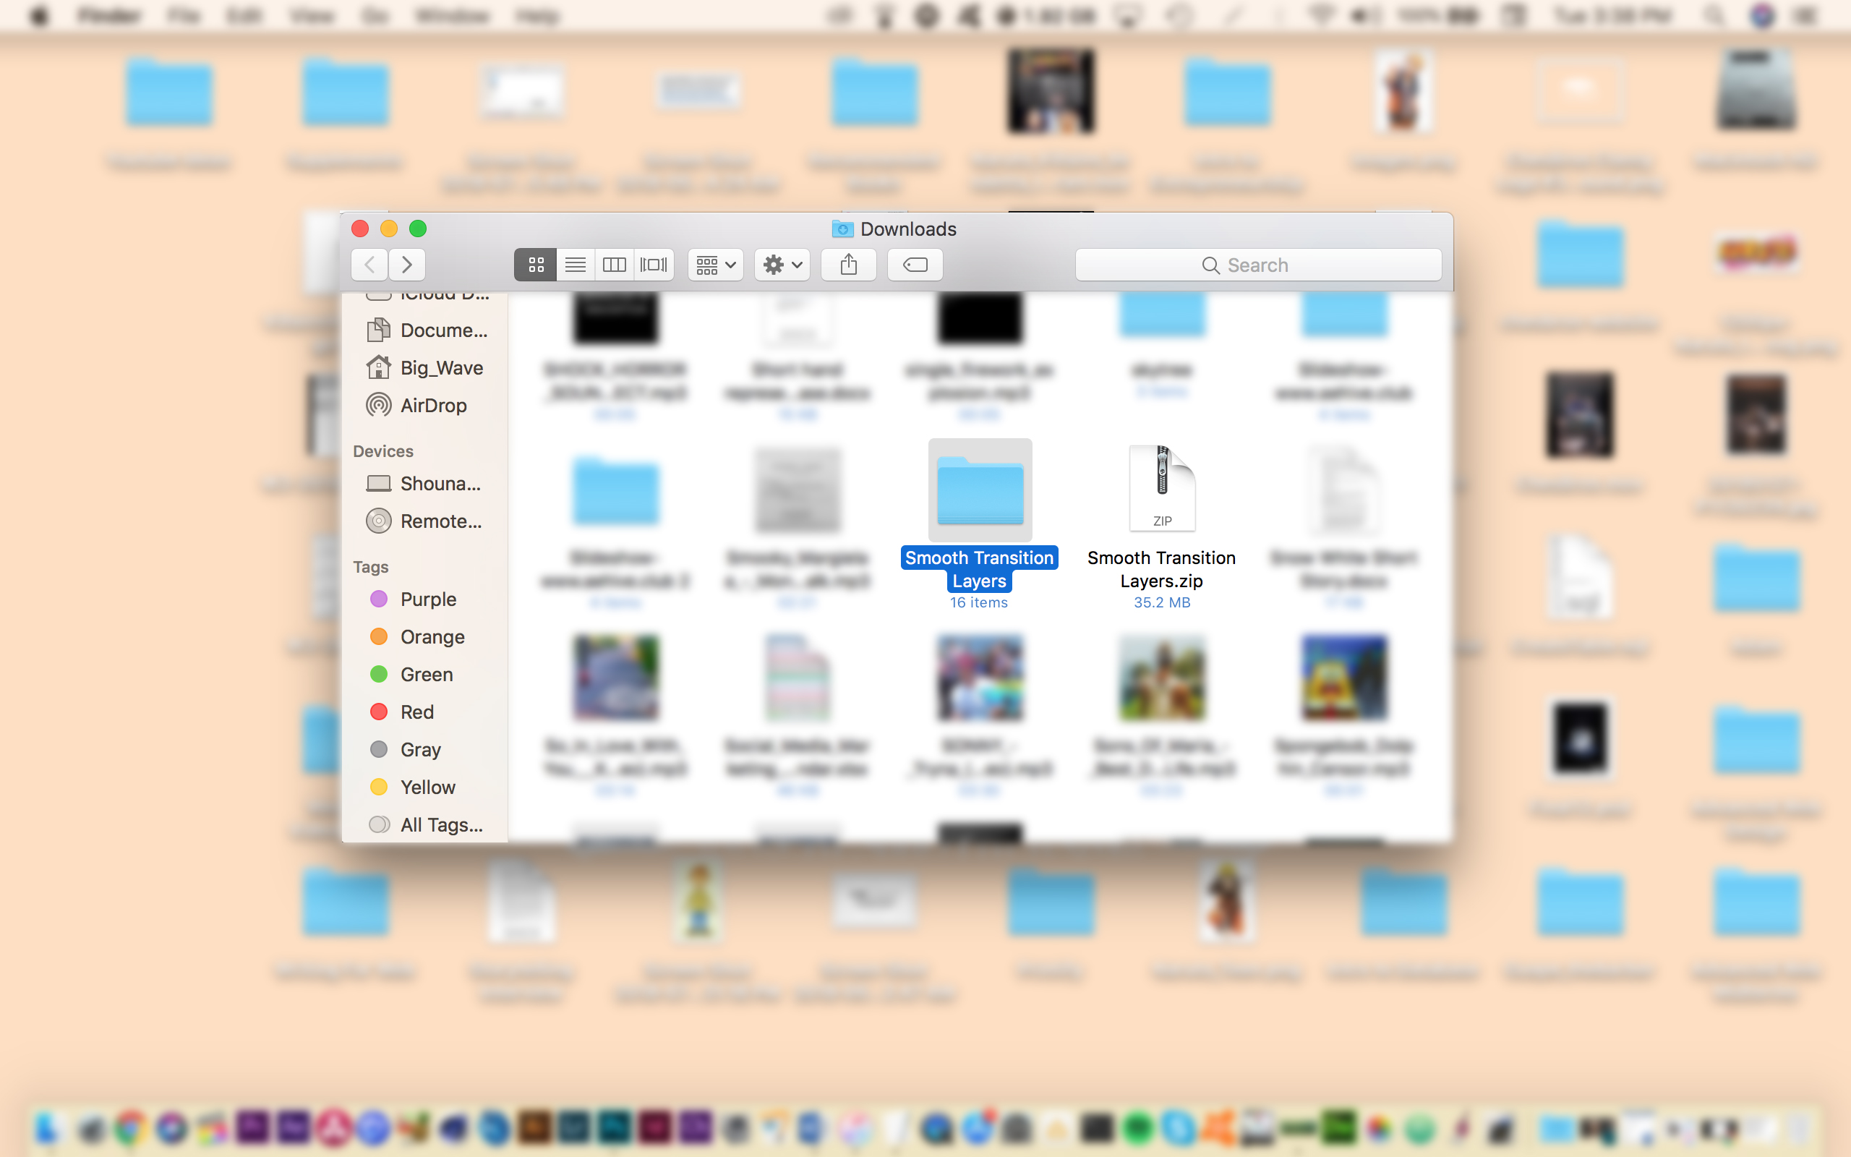The image size is (1851, 1157).
Task: Click the Edit Tags toolbar icon
Action: click(914, 264)
